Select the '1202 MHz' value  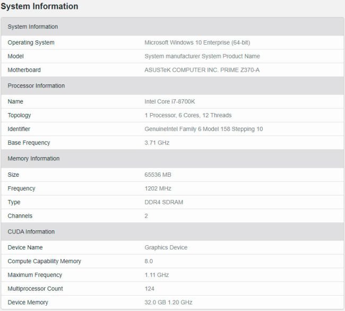158,188
